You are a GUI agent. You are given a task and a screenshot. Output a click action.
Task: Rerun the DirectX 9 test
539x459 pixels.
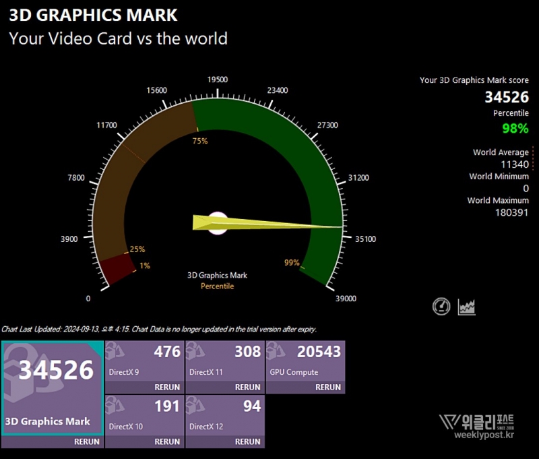tap(167, 387)
